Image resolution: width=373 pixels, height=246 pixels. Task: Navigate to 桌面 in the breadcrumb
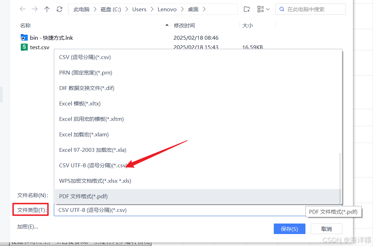point(193,9)
